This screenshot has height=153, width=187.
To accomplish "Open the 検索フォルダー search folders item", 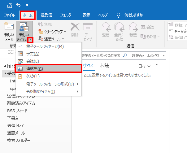I will click(x=19, y=140).
